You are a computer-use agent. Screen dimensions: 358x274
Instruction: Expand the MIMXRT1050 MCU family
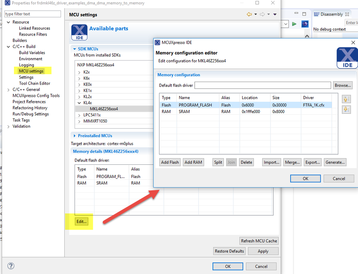coord(79,121)
